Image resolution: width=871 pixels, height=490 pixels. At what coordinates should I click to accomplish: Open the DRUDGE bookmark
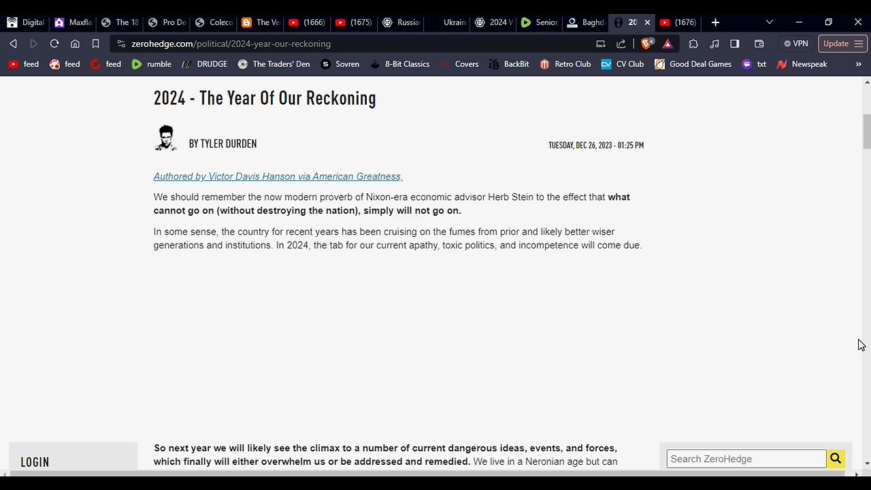click(x=204, y=64)
